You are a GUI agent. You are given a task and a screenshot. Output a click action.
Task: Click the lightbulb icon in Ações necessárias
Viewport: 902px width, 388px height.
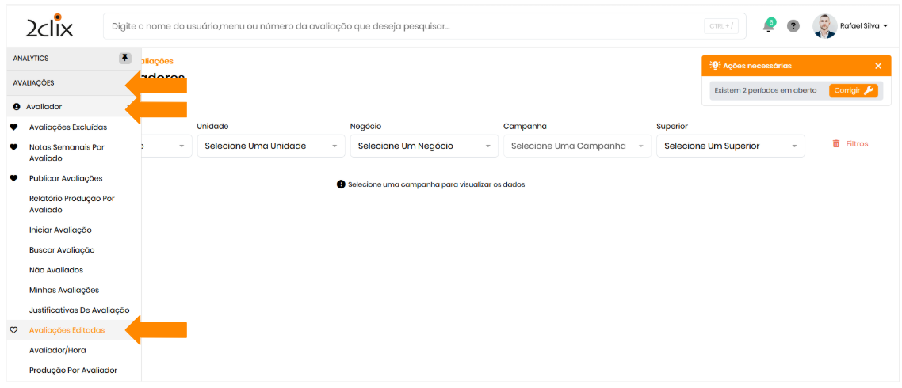click(x=715, y=66)
